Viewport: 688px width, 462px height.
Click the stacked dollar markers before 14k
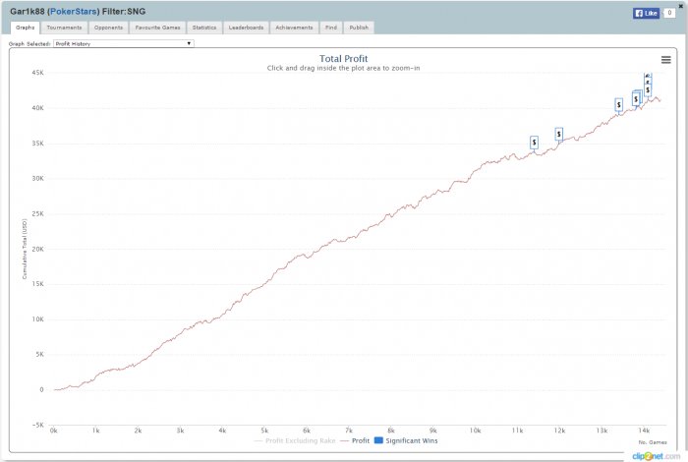637,98
